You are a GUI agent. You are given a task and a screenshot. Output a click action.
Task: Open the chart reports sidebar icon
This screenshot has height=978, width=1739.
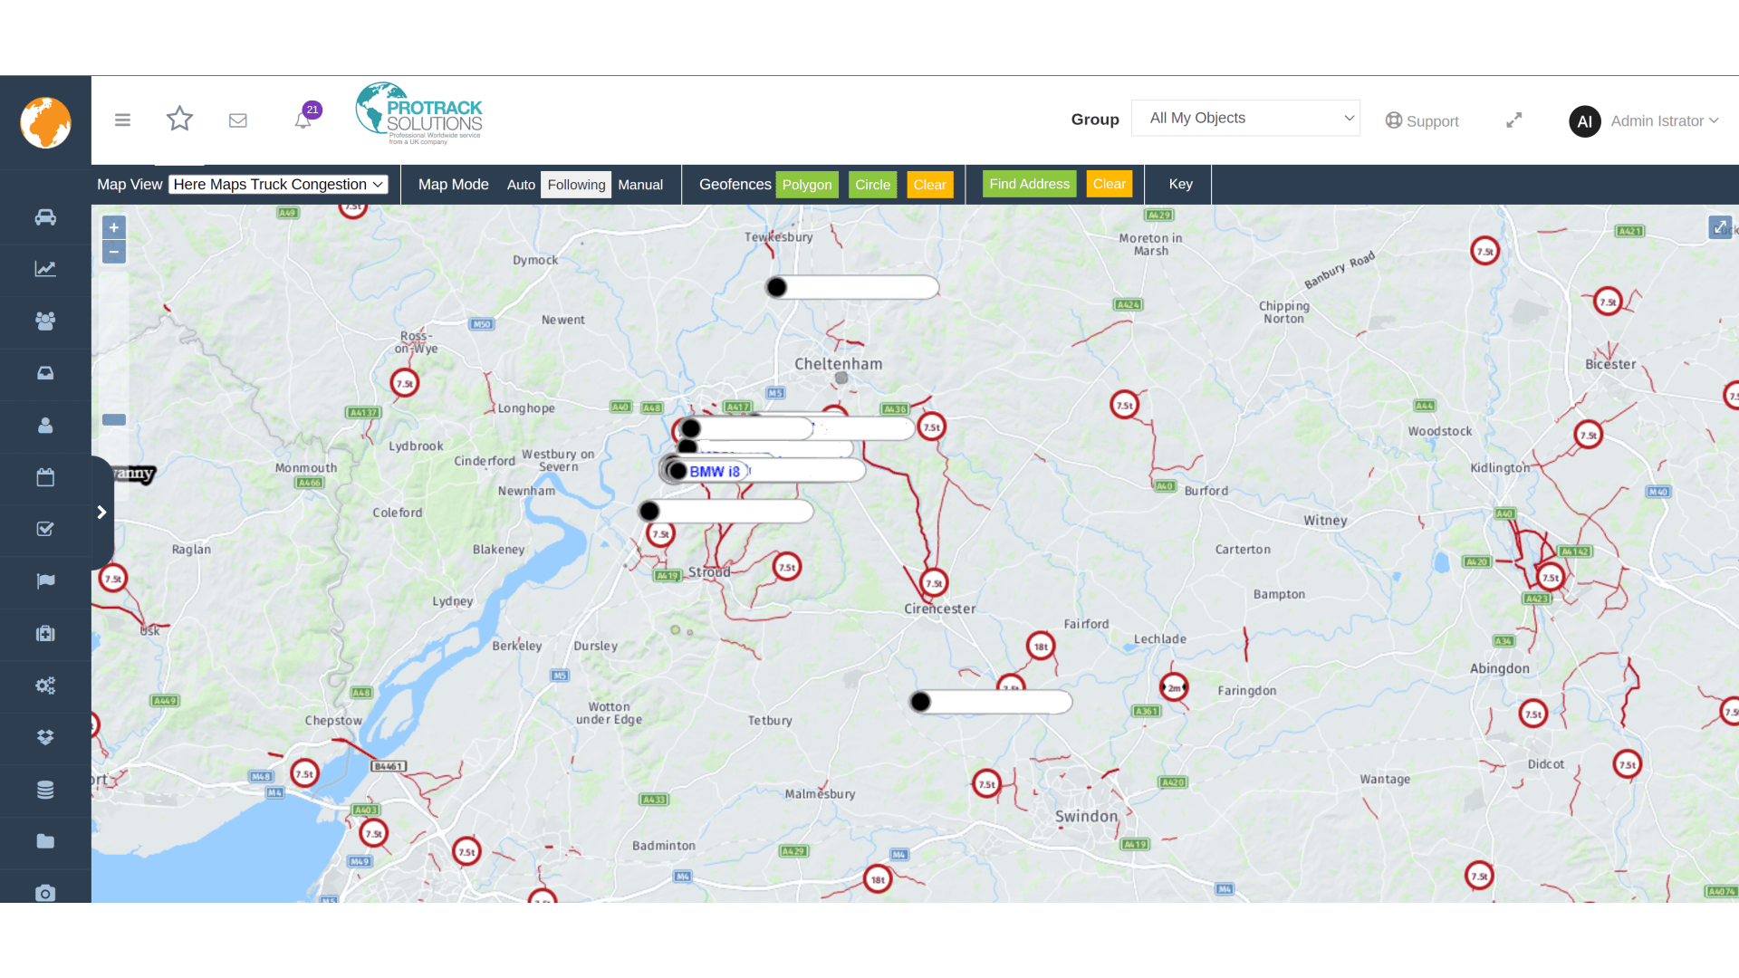click(x=45, y=269)
